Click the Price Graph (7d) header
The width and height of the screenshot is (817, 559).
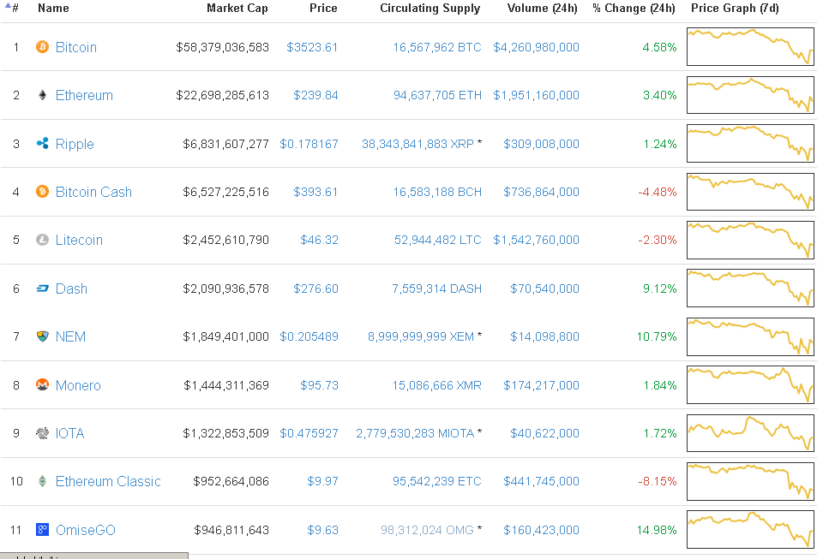(735, 8)
